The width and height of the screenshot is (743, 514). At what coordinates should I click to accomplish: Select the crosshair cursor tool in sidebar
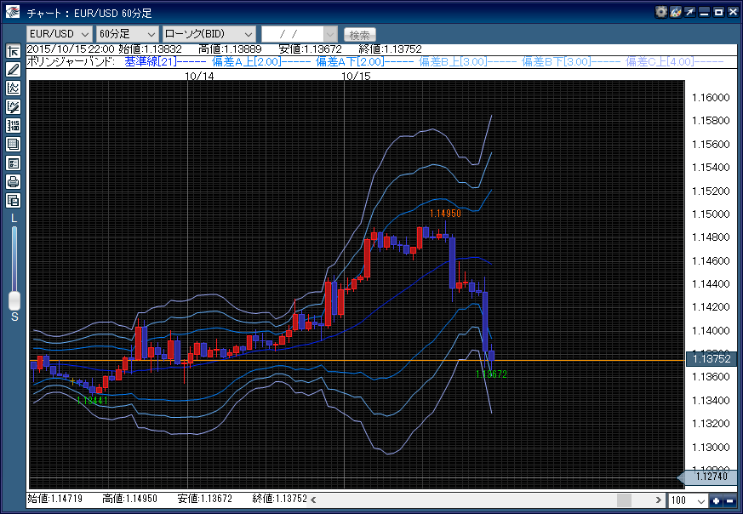(x=14, y=51)
